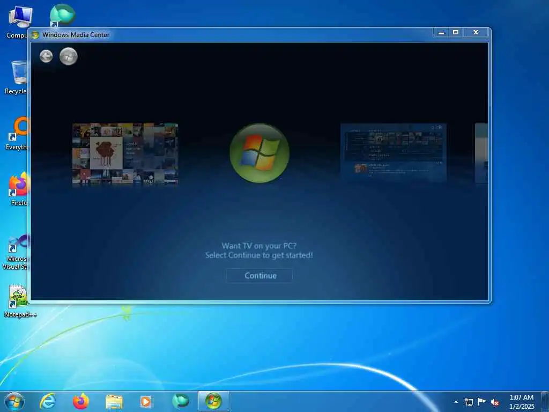This screenshot has height=412, width=549.
Task: Close the Windows Media Center window
Action: point(476,33)
